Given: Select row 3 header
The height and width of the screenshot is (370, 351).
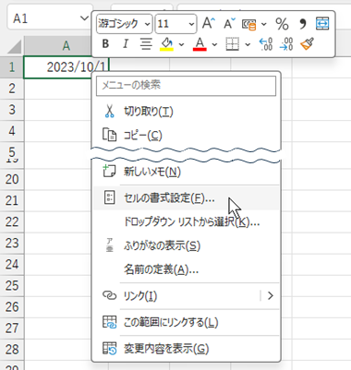Looking at the screenshot, I should [x=12, y=110].
